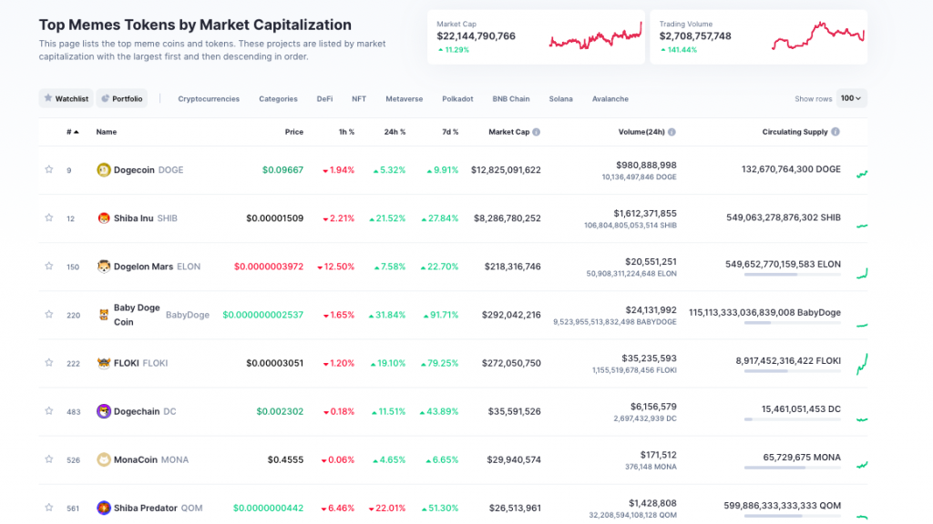Mark MonaCoin as a favorite star
Image resolution: width=933 pixels, height=524 pixels.
(x=49, y=458)
